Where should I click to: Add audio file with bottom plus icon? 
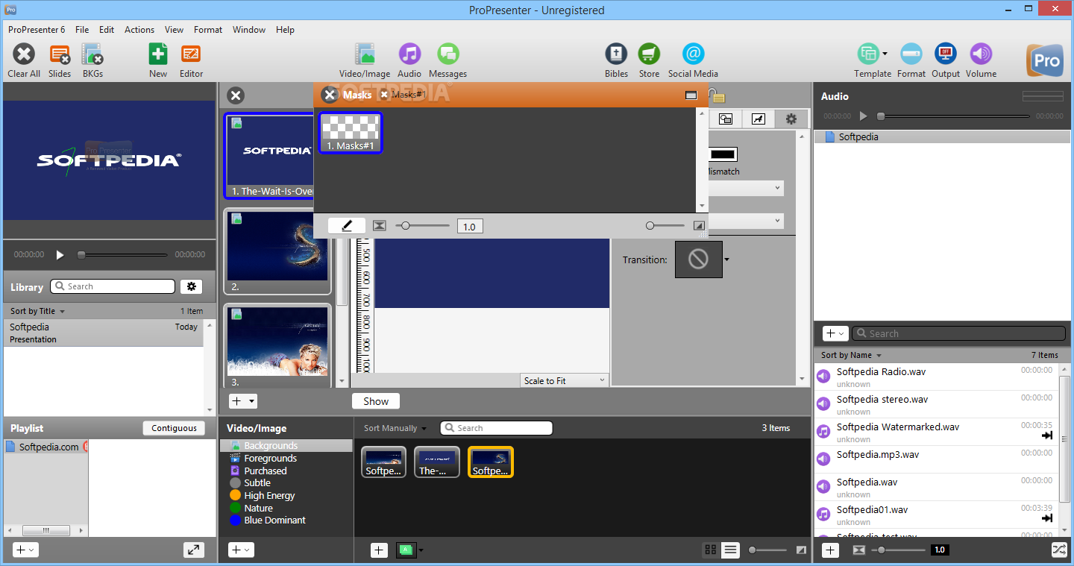click(830, 550)
